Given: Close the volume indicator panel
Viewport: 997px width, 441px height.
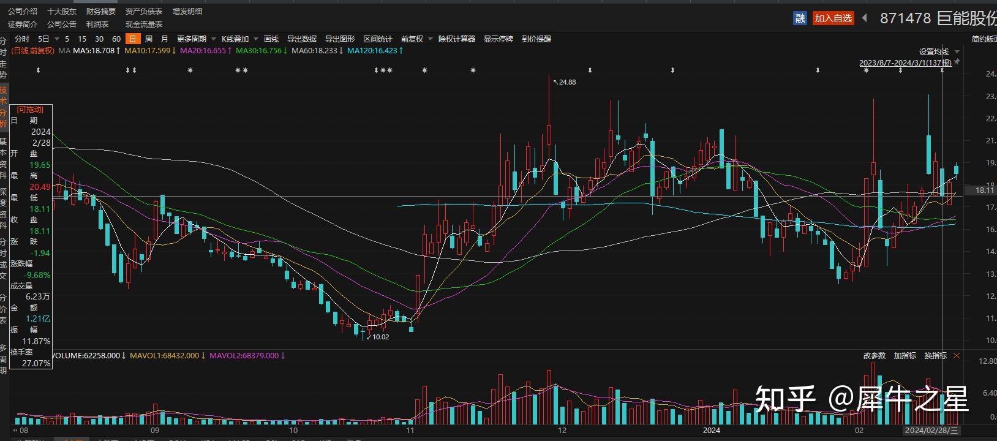Looking at the screenshot, I should (x=957, y=356).
